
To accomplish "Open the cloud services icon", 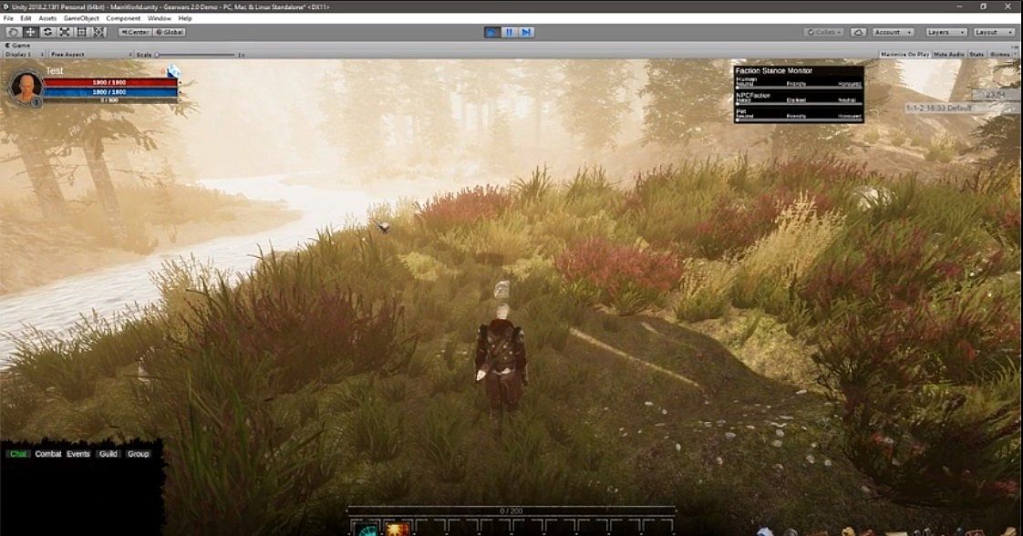I will 858,32.
